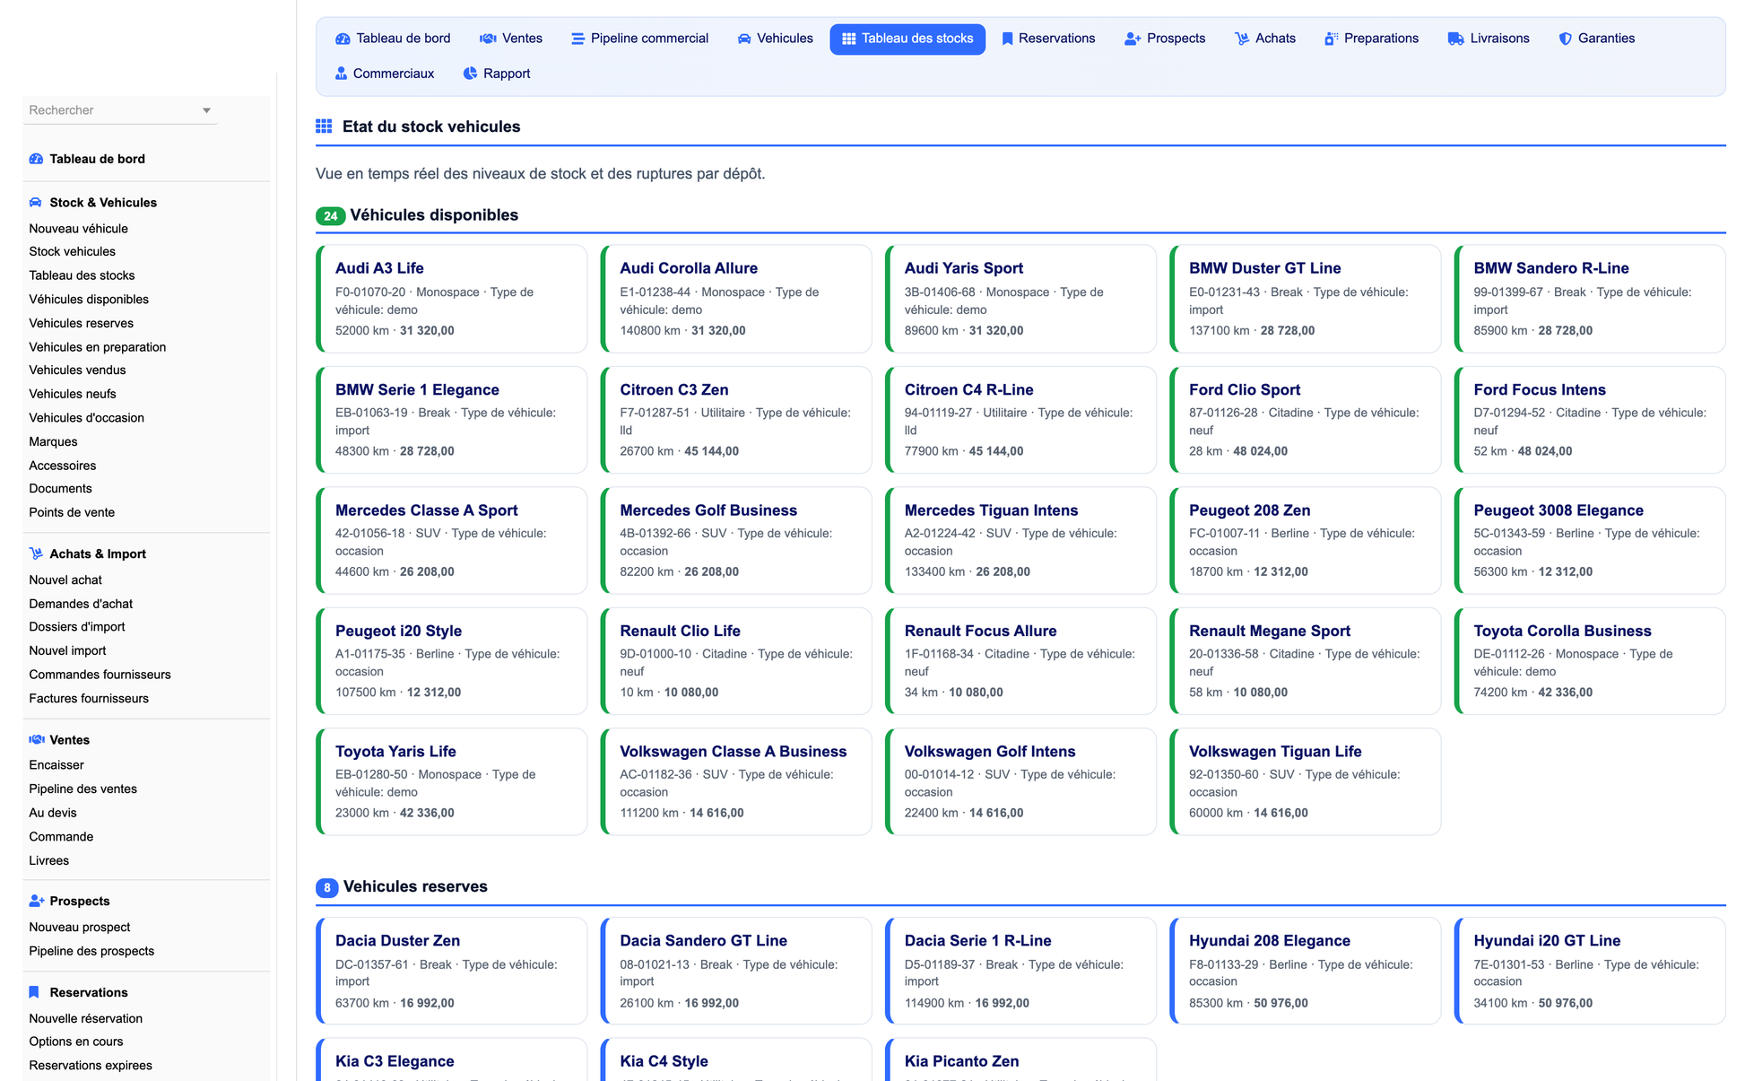The width and height of the screenshot is (1745, 1081).
Task: Click the pie chart icon beside Rapport tab
Action: click(x=470, y=74)
